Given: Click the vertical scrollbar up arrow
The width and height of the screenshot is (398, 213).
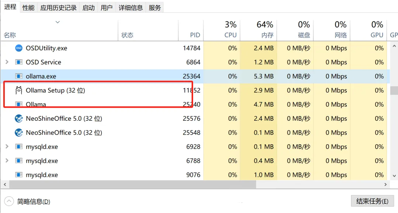Looking at the screenshot, I should click(394, 46).
